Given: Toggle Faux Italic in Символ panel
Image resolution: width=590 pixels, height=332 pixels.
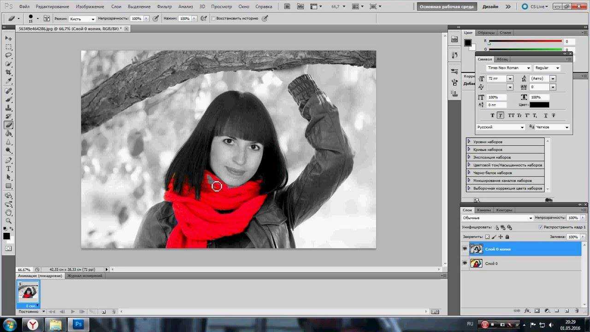Looking at the screenshot, I should [501, 116].
